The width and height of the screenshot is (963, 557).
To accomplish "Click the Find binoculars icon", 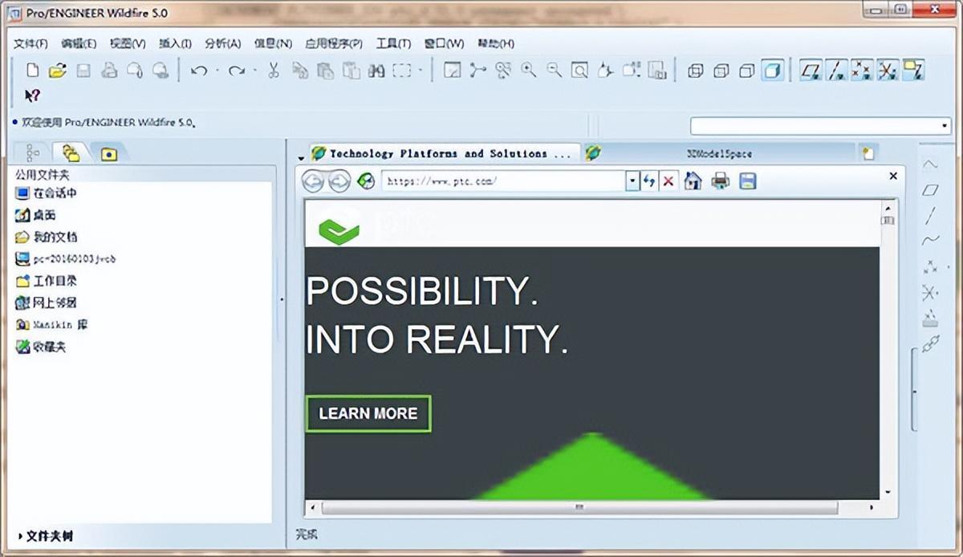I will pyautogui.click(x=376, y=71).
